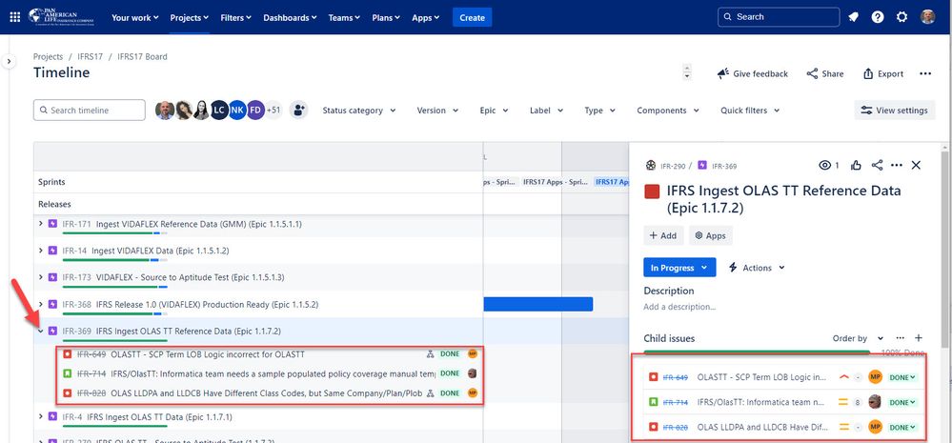Open the Projects menu

click(x=190, y=17)
